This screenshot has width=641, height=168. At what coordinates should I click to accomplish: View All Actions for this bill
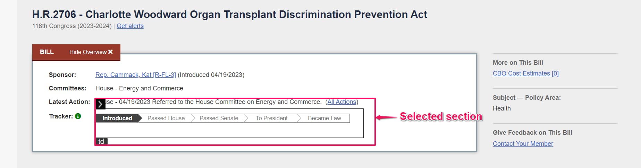click(x=342, y=102)
